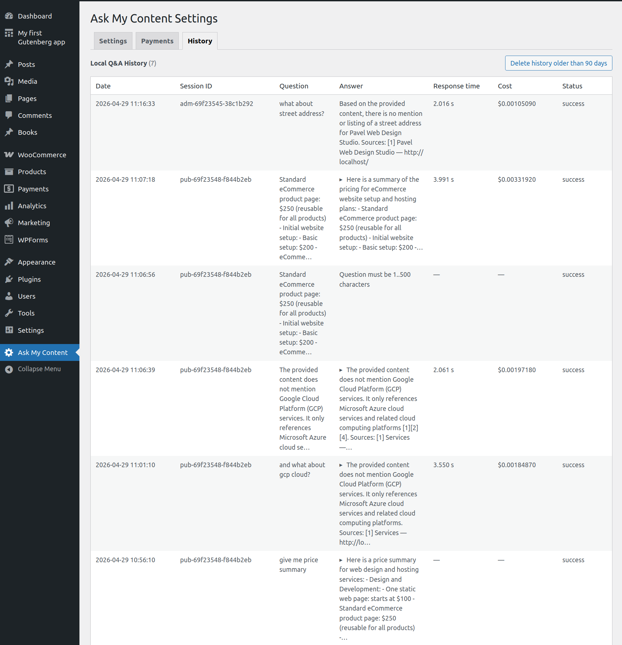Image resolution: width=622 pixels, height=645 pixels.
Task: Open the Ask My Content menu item
Action: coord(42,352)
